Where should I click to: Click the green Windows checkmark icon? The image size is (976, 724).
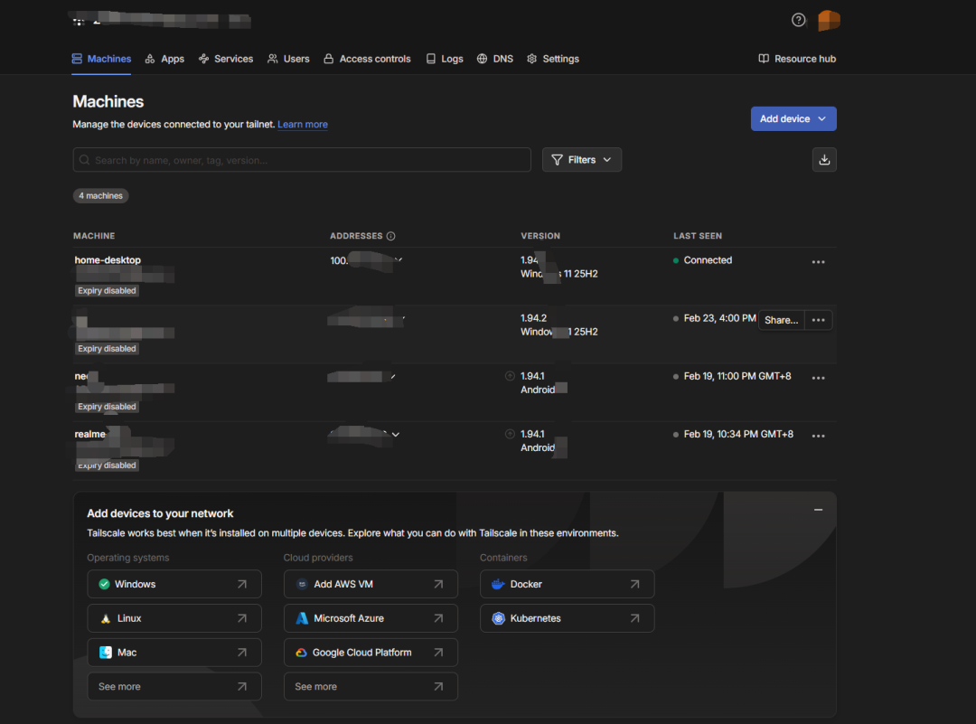coord(104,584)
